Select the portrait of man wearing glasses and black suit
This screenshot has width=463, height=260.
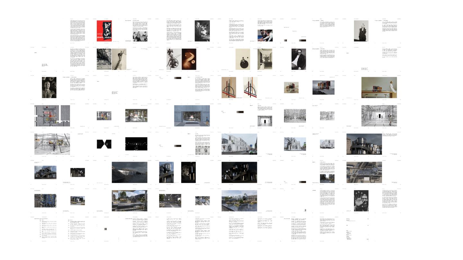coord(299,59)
